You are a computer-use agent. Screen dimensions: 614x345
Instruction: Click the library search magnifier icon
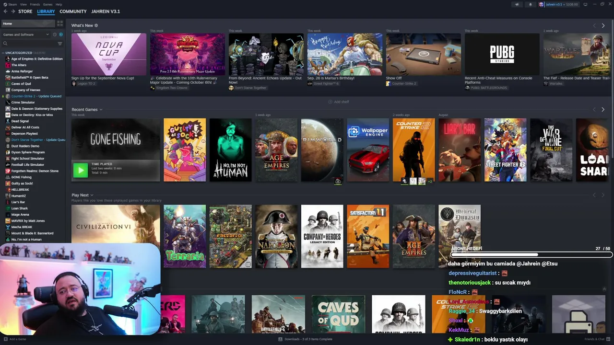coord(5,44)
